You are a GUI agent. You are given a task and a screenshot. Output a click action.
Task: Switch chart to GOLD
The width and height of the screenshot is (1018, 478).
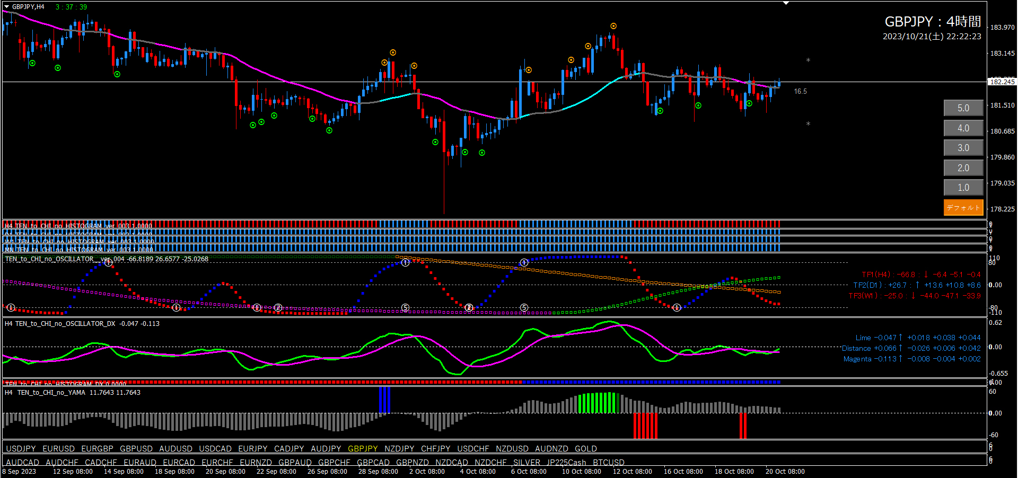586,449
